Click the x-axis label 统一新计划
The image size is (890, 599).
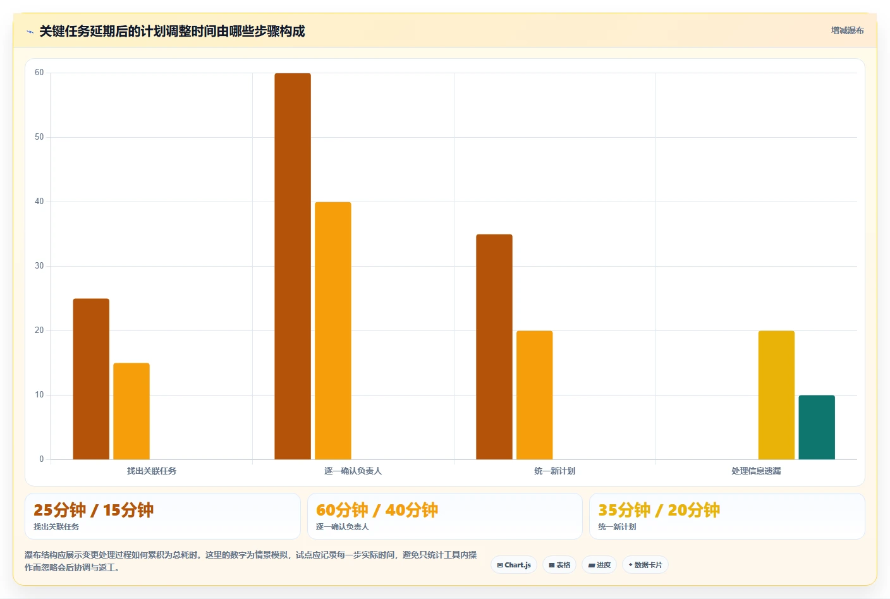coord(555,471)
